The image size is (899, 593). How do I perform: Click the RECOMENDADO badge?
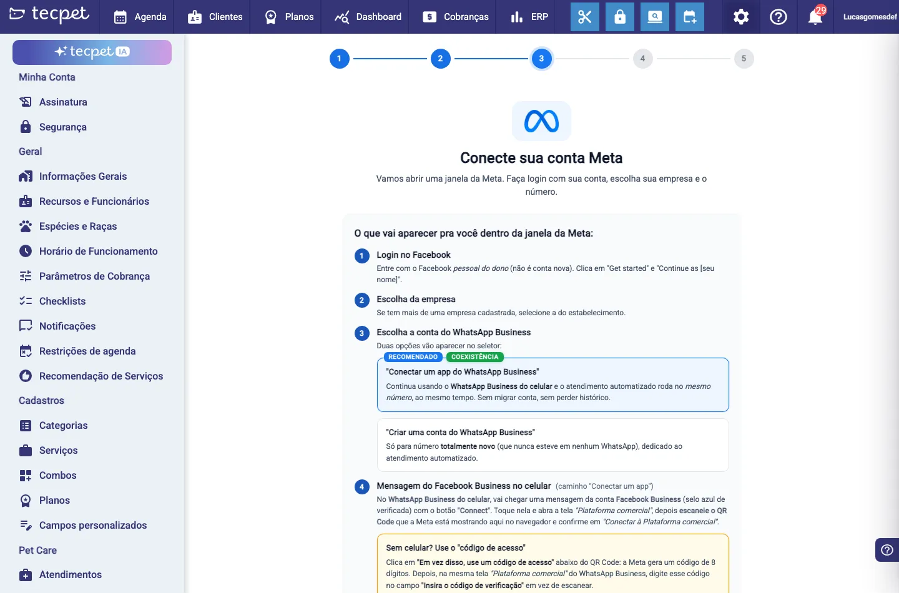pos(413,357)
